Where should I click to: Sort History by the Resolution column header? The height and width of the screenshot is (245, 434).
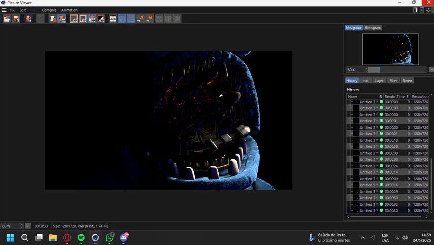tap(420, 96)
